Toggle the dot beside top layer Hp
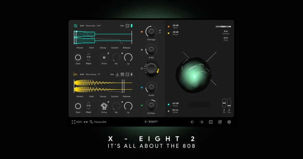 pos(122,53)
